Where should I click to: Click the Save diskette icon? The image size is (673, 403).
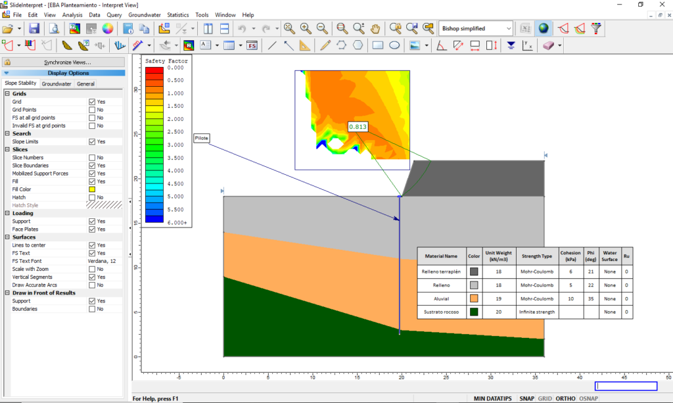tap(34, 29)
